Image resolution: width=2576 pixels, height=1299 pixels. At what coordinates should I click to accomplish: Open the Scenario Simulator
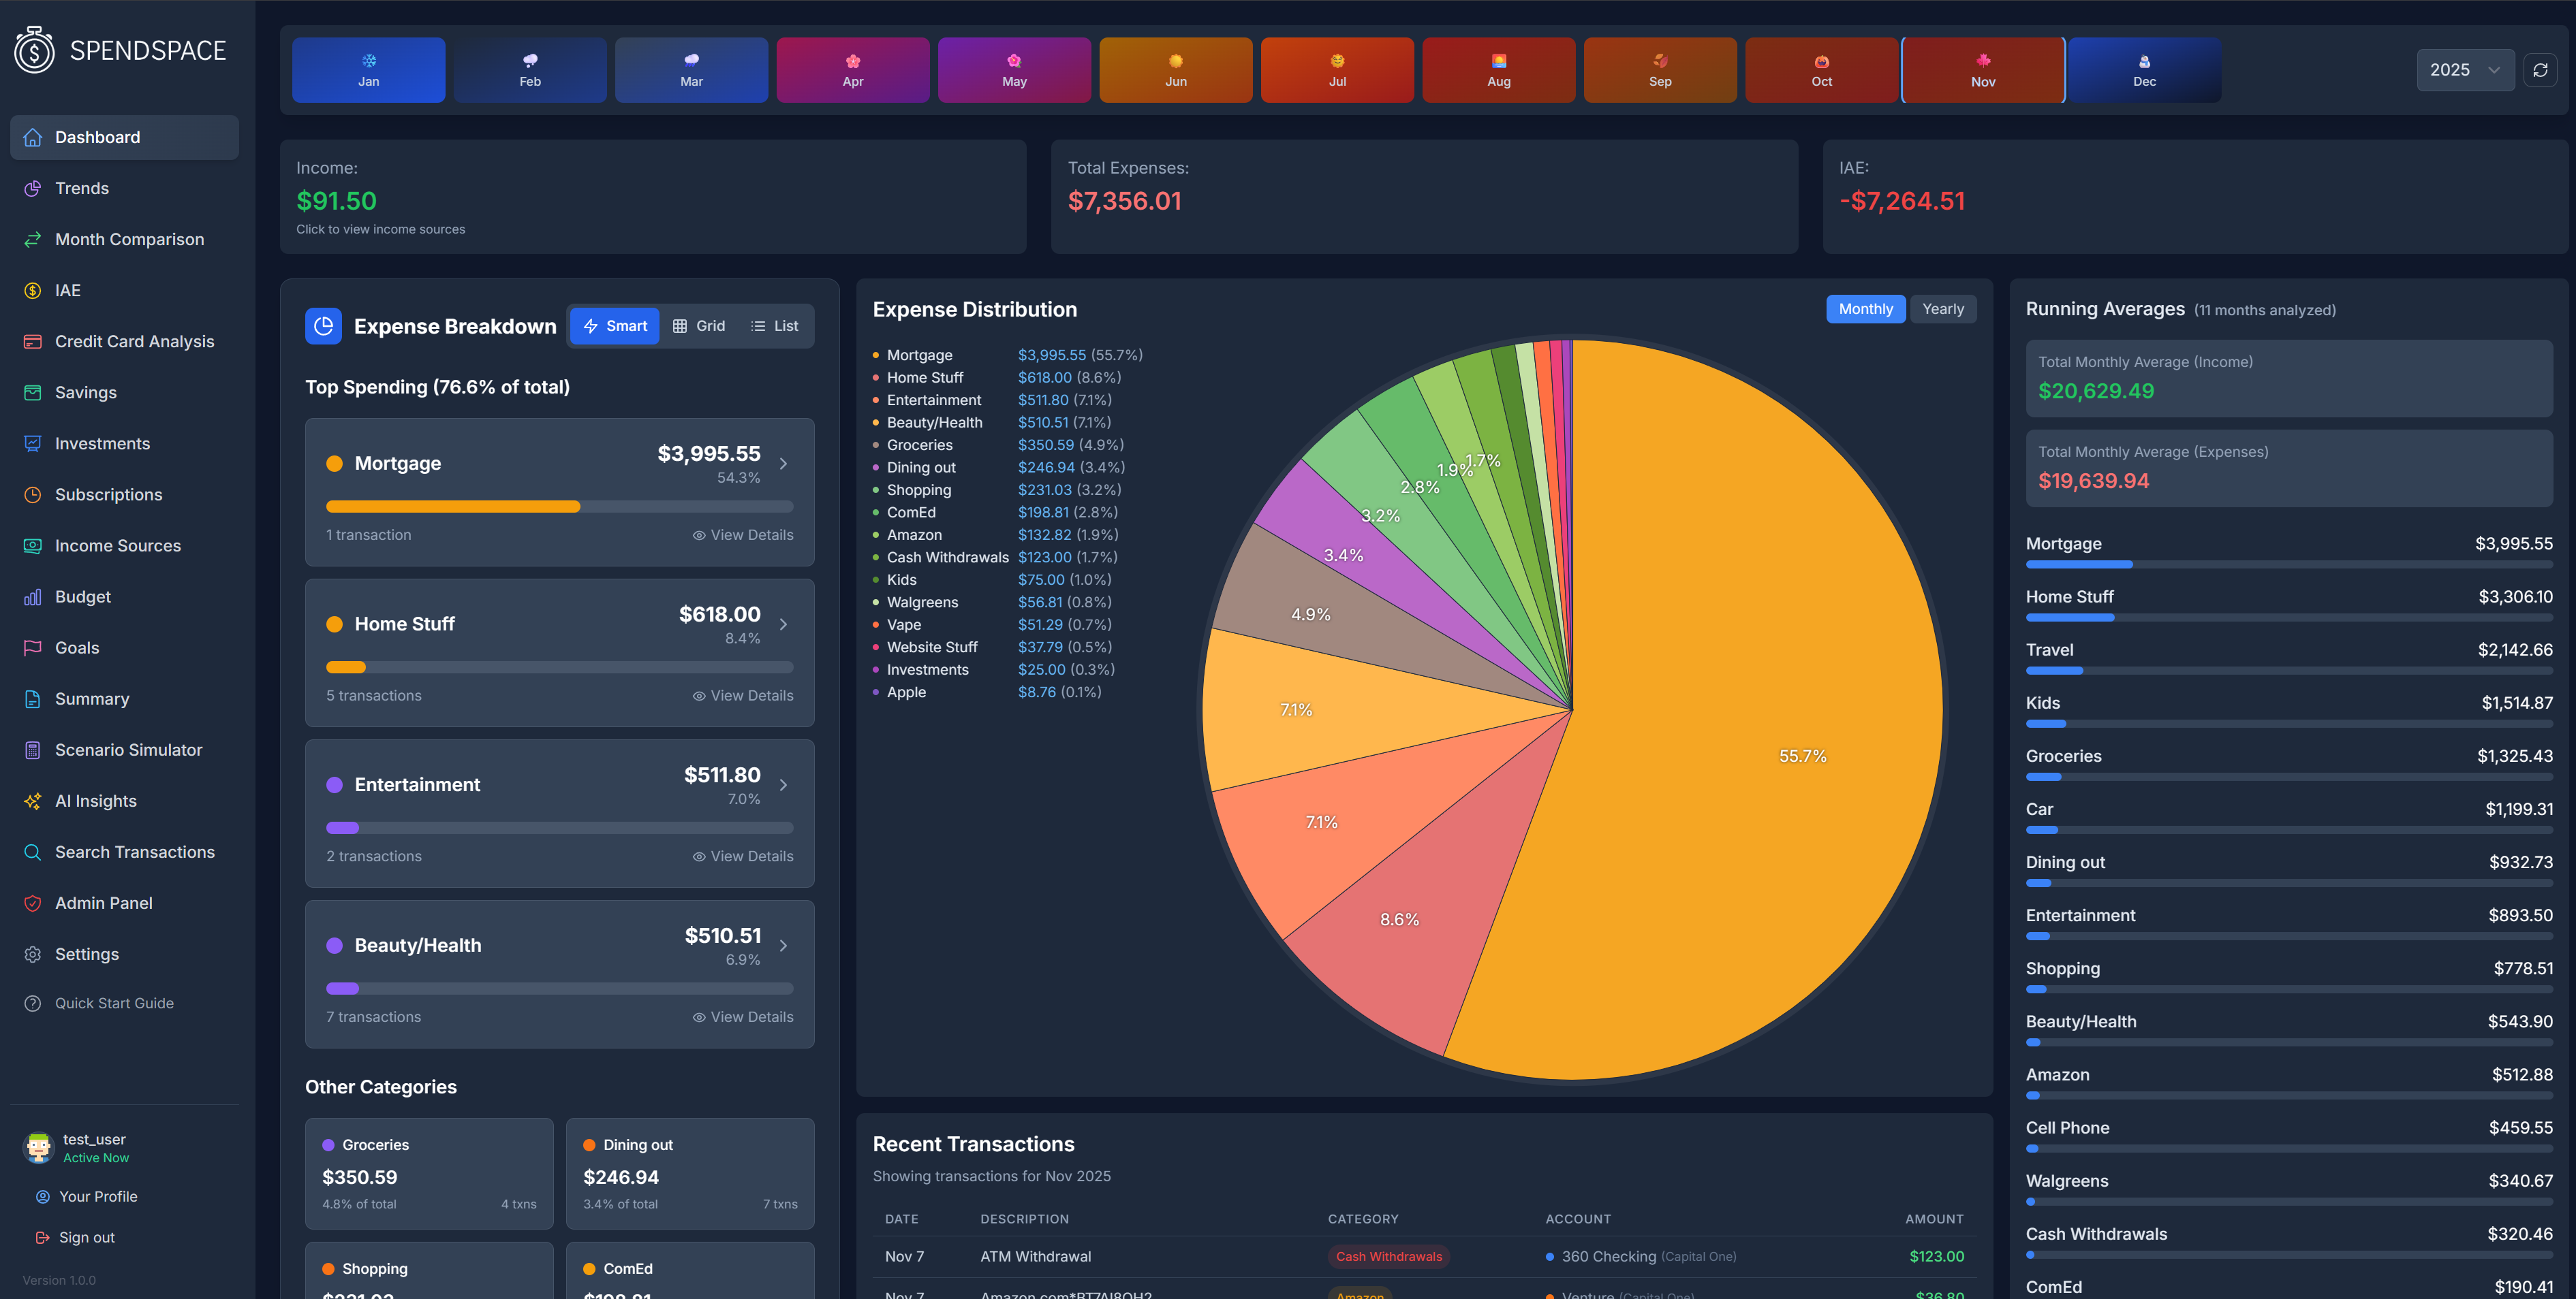pos(128,748)
